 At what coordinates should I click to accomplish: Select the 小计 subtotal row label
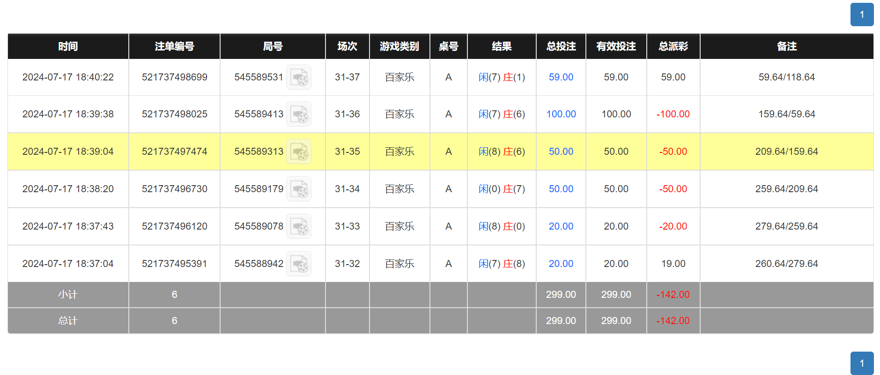[x=68, y=295]
